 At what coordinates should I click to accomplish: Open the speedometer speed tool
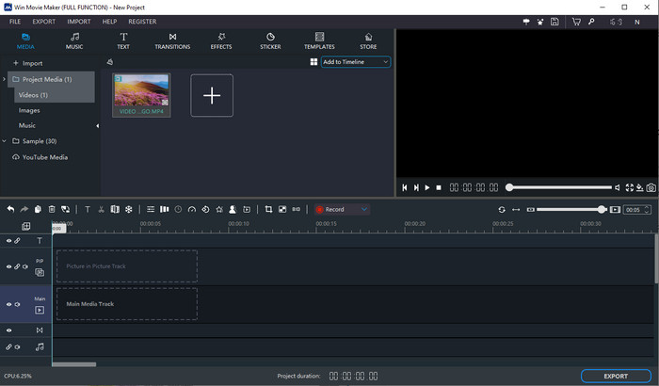(x=192, y=209)
